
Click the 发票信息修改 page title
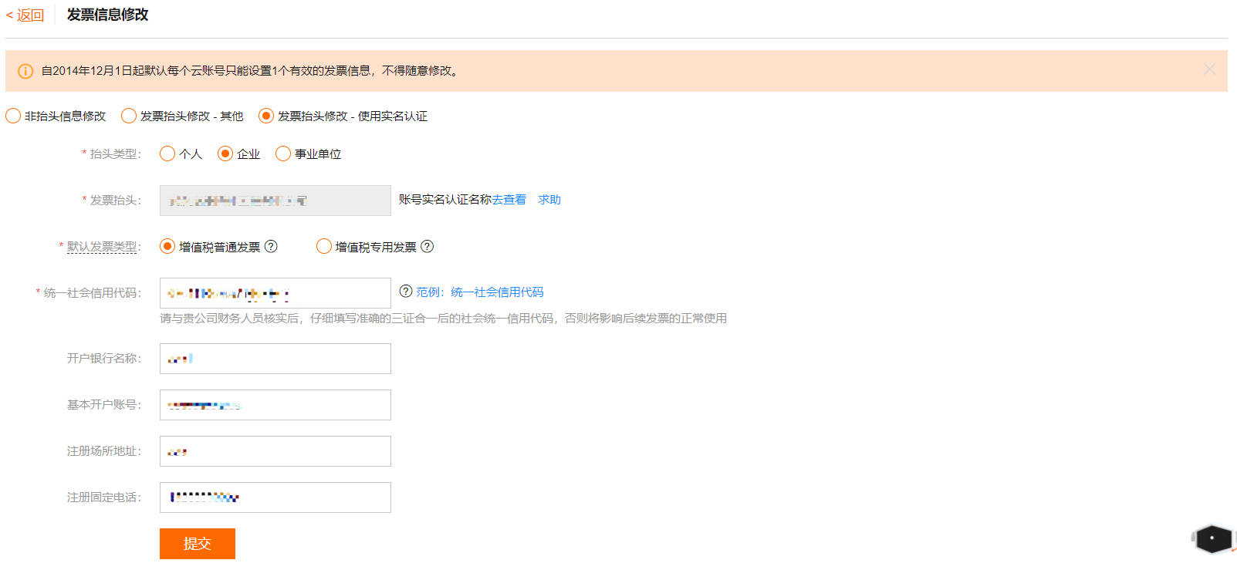point(107,15)
